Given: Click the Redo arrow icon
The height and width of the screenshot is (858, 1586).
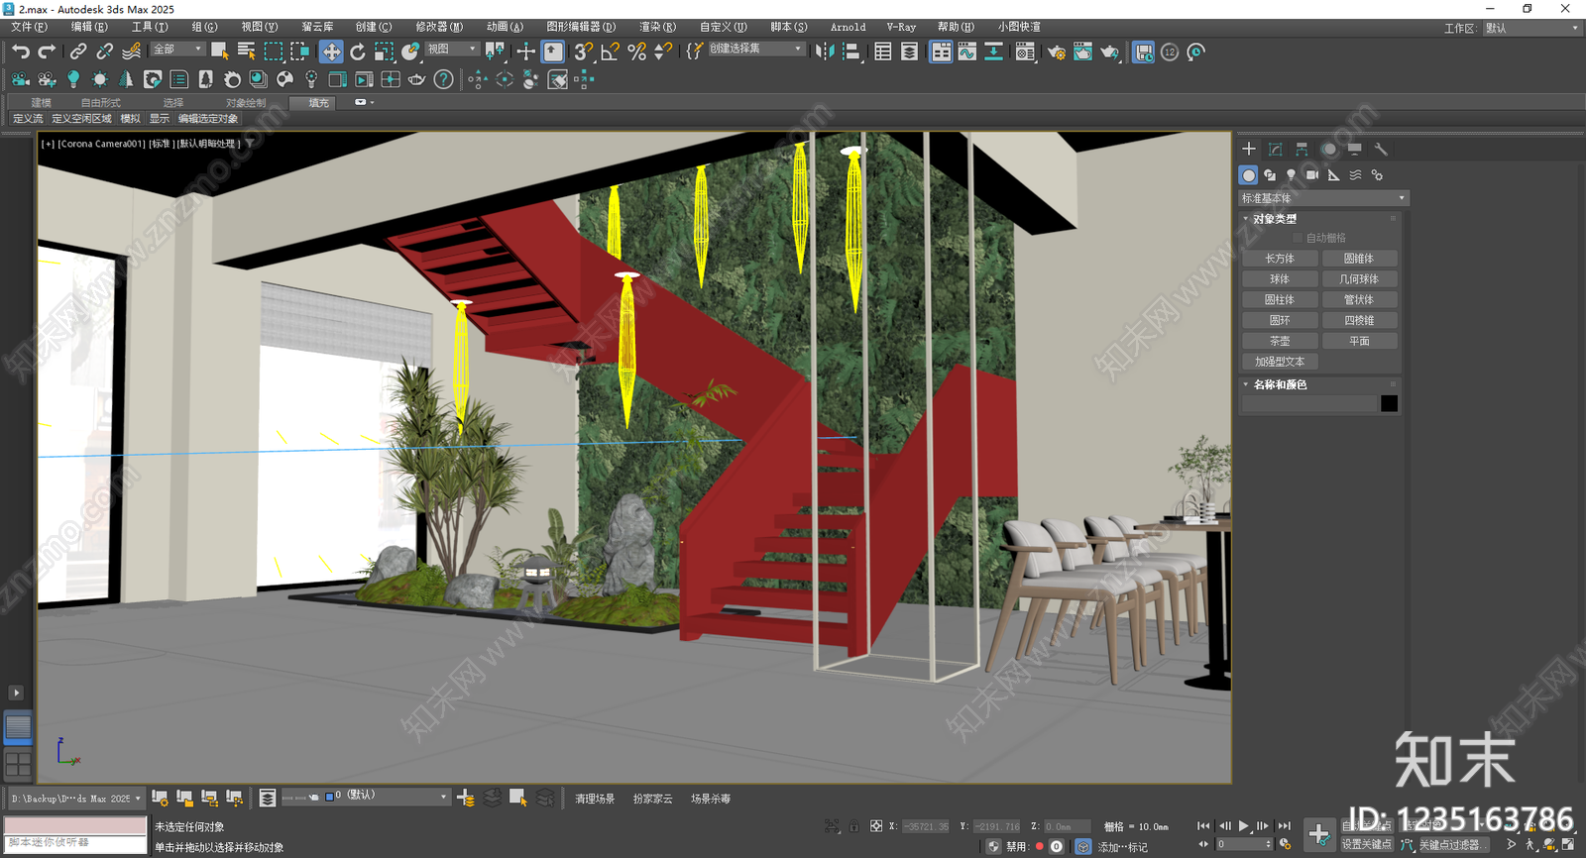Looking at the screenshot, I should 47,52.
